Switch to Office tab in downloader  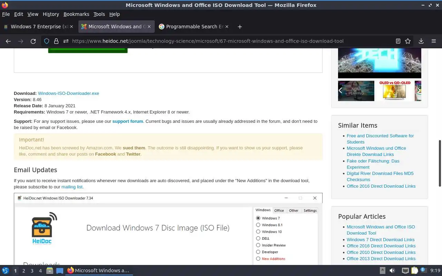tap(279, 210)
